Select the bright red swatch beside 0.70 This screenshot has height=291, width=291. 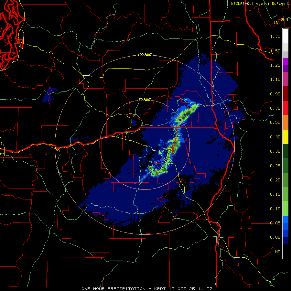coord(286,108)
